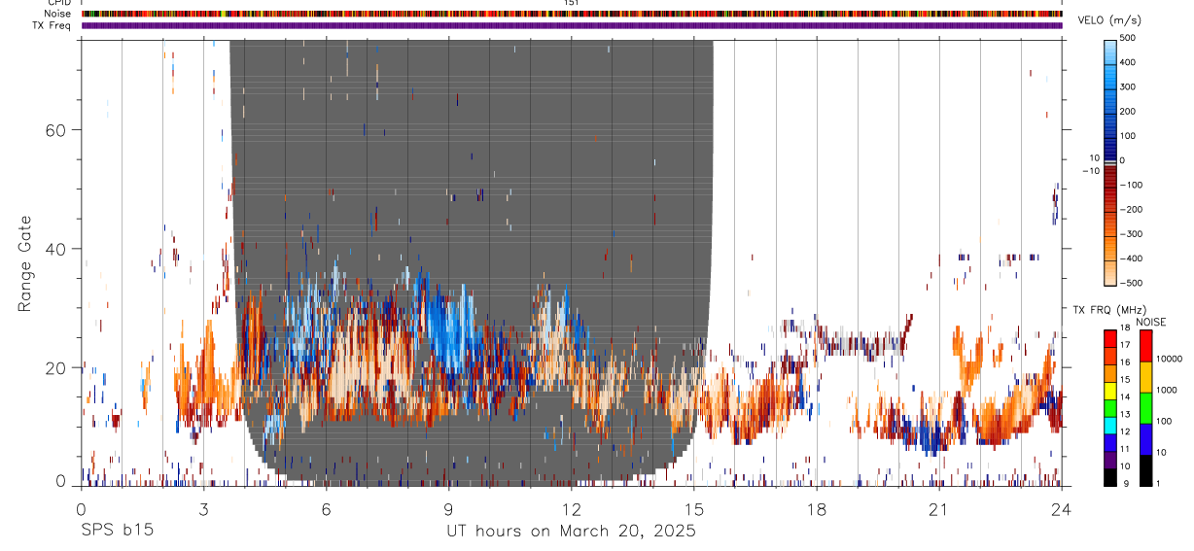This screenshot has height=551, width=1194.
Task: Click the 'VELO (m/s)' color bar title
Action: (1109, 20)
